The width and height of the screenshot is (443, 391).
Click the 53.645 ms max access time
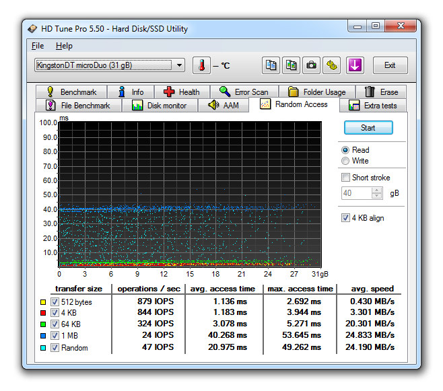[x=302, y=335]
